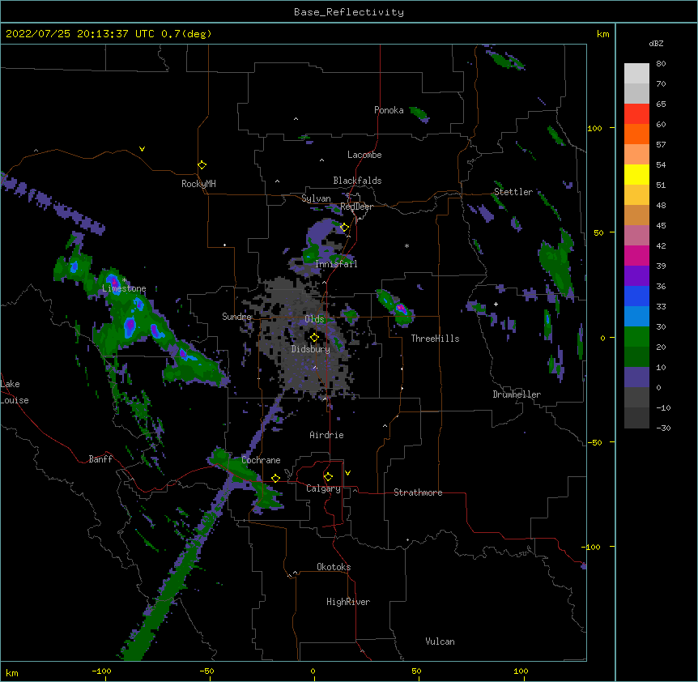This screenshot has height=682, width=698.
Task: Click the Innisfail label
Action: point(336,264)
